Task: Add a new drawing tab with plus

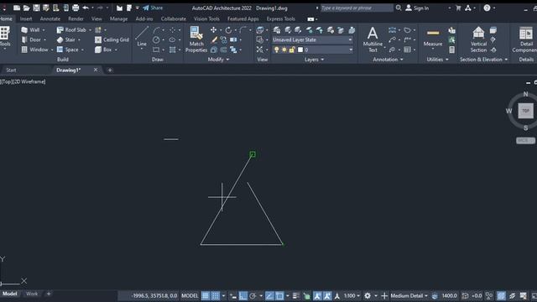Action: (110, 70)
